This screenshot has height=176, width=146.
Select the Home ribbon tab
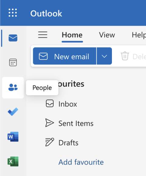[72, 35]
